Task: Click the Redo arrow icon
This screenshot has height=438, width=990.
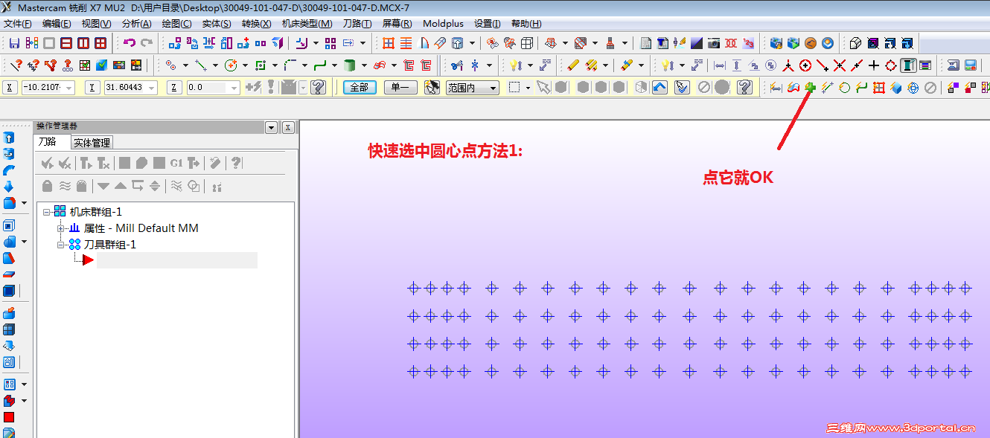Action: pos(147,43)
